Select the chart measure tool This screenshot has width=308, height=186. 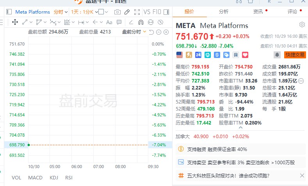point(67,22)
